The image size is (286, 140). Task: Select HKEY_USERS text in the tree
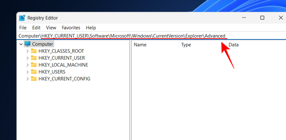point(52,72)
